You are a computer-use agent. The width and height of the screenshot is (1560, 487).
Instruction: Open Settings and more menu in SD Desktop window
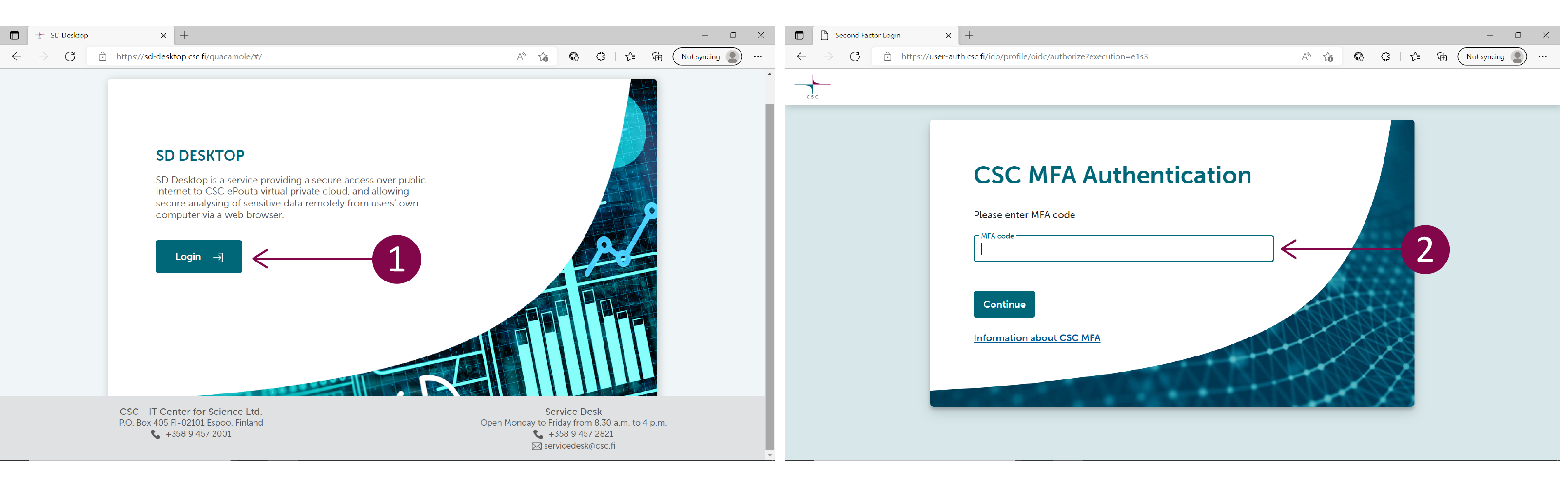[x=758, y=56]
